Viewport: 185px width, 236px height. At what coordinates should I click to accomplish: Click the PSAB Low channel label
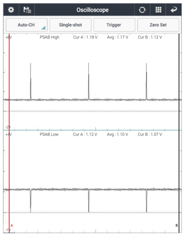49,135
